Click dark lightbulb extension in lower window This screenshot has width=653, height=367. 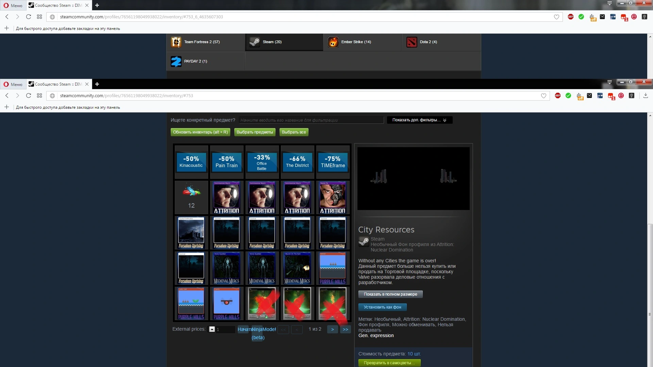[x=632, y=96]
